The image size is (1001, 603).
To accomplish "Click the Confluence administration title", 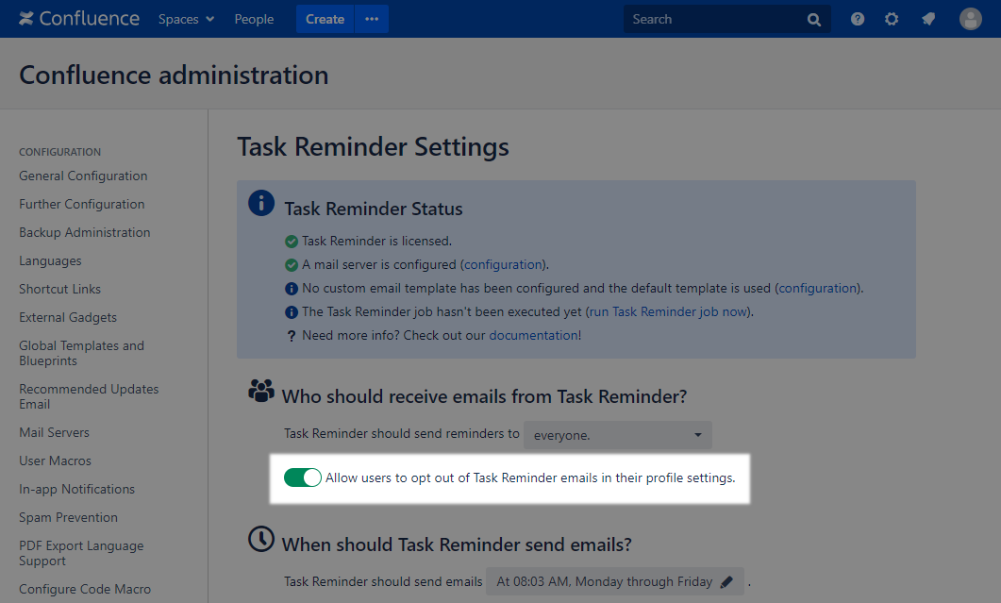I will [174, 75].
